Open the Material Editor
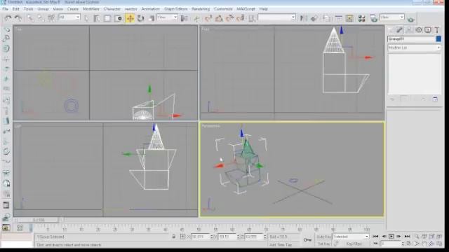Screen dimensions: 449x252 point(362,19)
